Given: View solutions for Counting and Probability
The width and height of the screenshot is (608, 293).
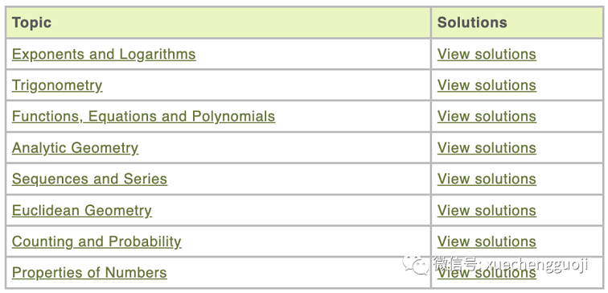Looking at the screenshot, I should (x=487, y=241).
